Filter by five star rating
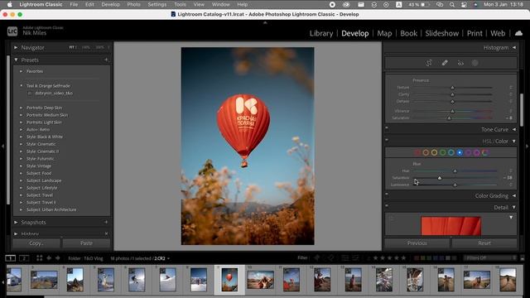The height and width of the screenshot is (298, 530). pos(403,257)
